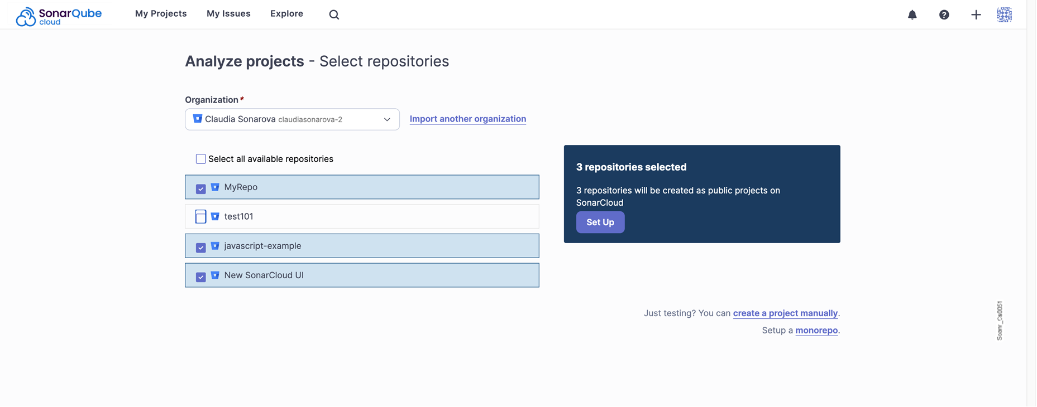The height and width of the screenshot is (407, 1037).
Task: Click the SonarQube Cloud logo
Action: point(60,14)
